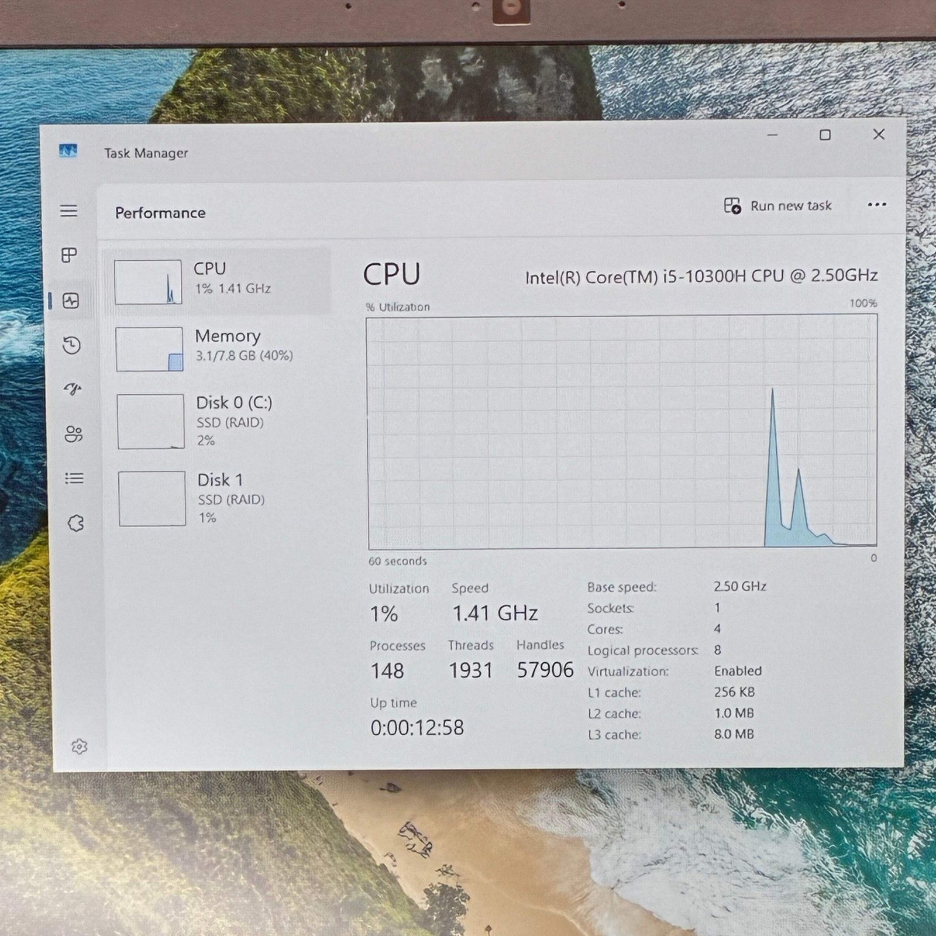Click the large 1% utilization value
The height and width of the screenshot is (936, 936).
[384, 614]
